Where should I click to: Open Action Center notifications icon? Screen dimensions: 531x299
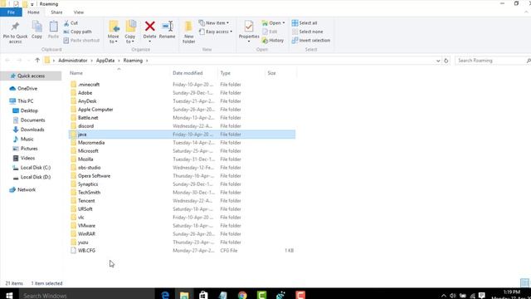(482, 296)
